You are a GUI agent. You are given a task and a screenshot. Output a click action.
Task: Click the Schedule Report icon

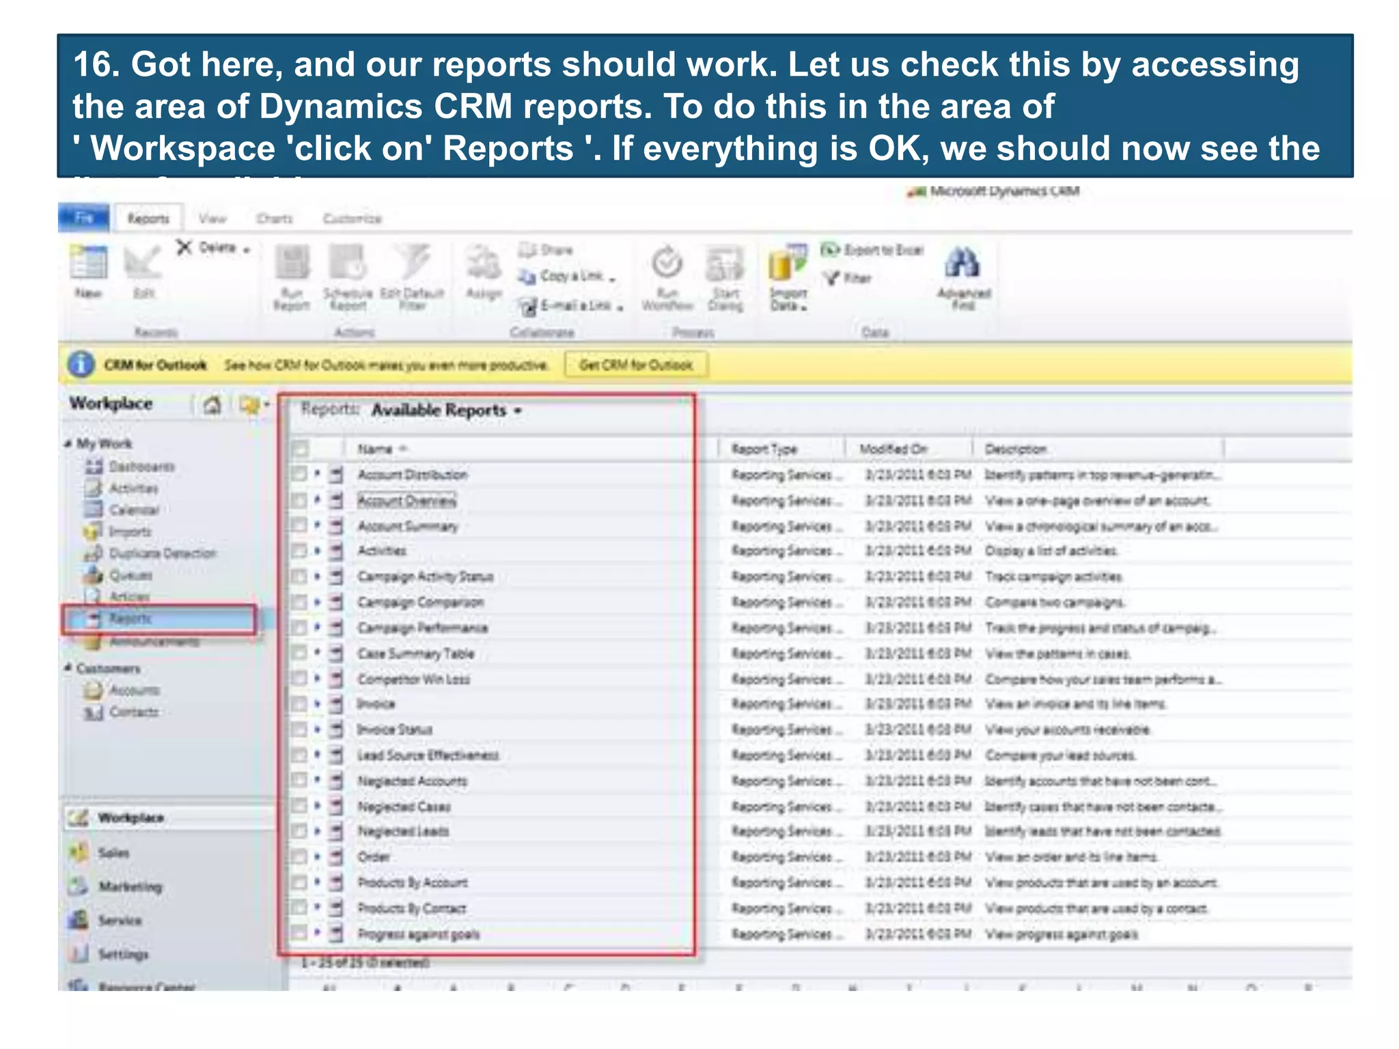click(348, 263)
